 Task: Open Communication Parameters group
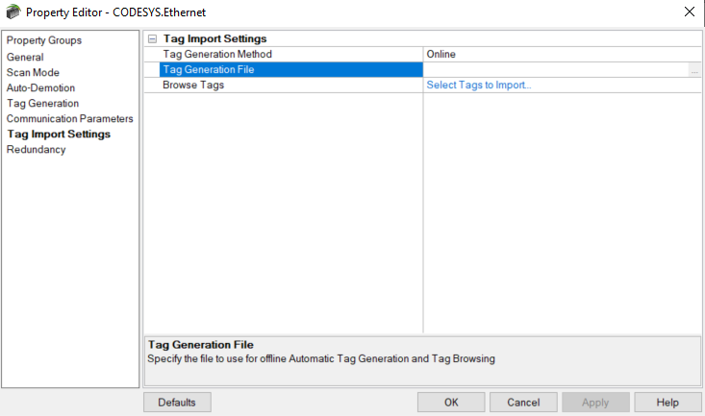69,118
